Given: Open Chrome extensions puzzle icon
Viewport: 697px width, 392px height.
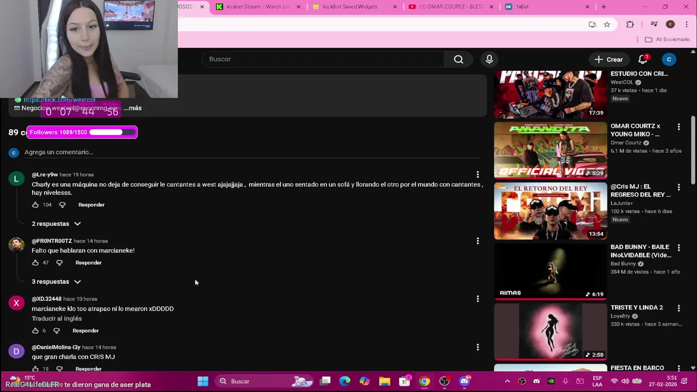Looking at the screenshot, I should click(630, 24).
